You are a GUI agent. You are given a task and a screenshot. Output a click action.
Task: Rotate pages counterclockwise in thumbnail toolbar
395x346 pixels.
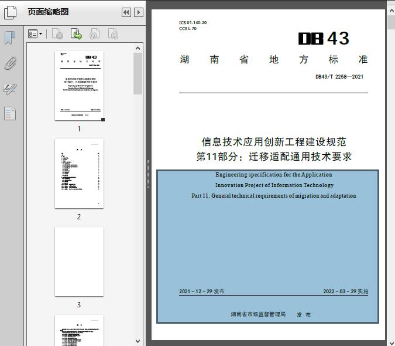pos(95,35)
